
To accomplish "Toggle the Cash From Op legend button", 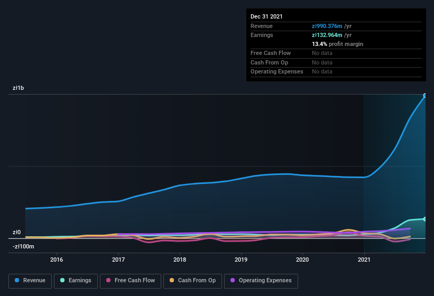I will 192,281.
